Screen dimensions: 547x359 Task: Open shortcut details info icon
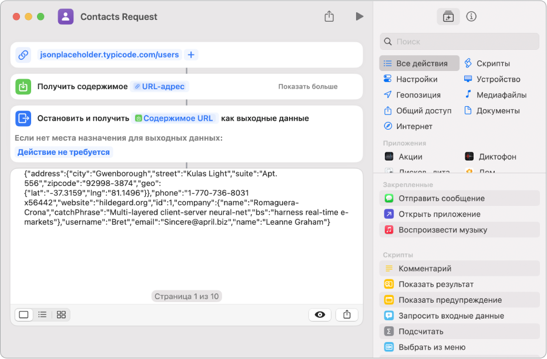click(471, 16)
